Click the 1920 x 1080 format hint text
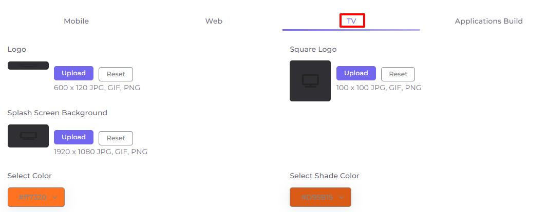 click(x=101, y=152)
